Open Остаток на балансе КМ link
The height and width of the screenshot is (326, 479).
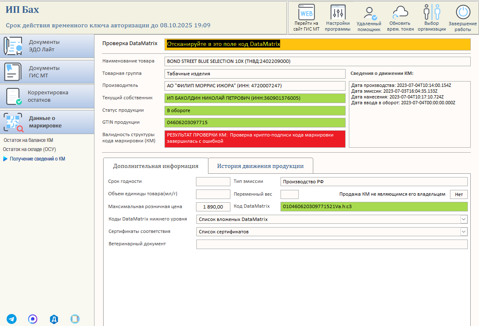29,140
